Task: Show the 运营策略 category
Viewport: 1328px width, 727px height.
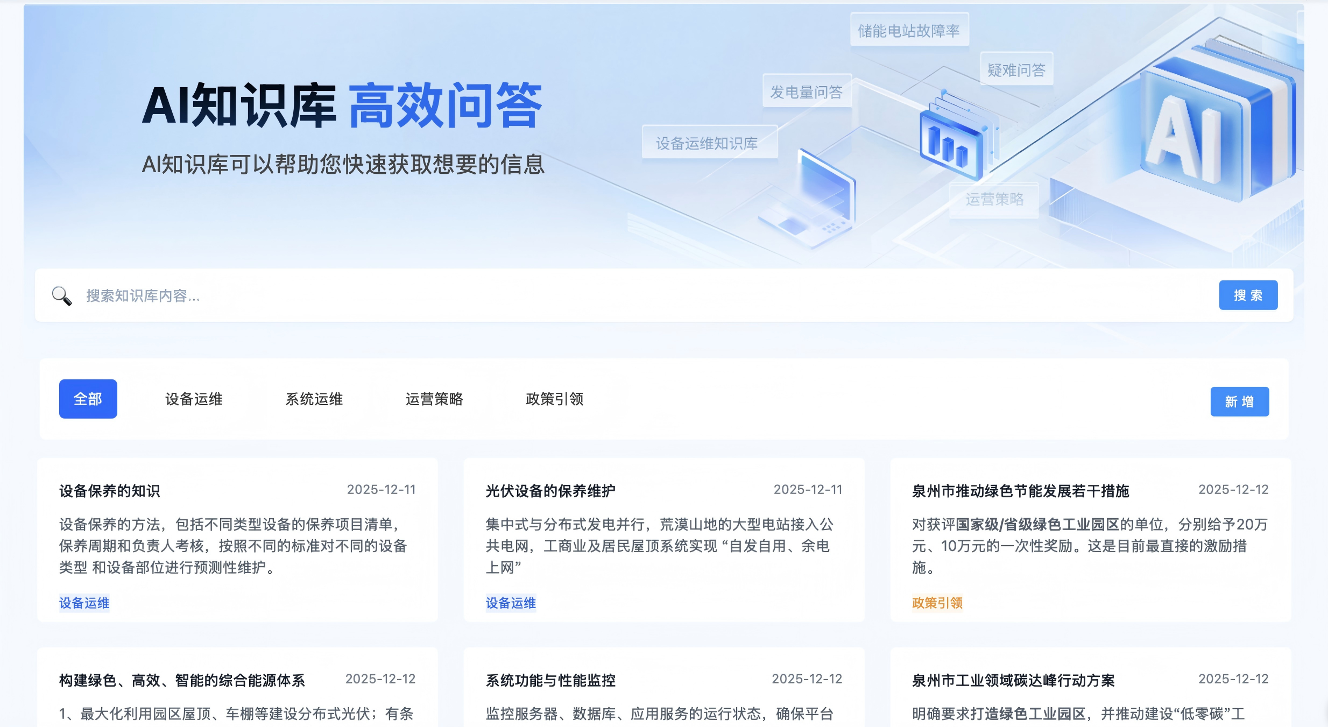Action: coord(434,399)
